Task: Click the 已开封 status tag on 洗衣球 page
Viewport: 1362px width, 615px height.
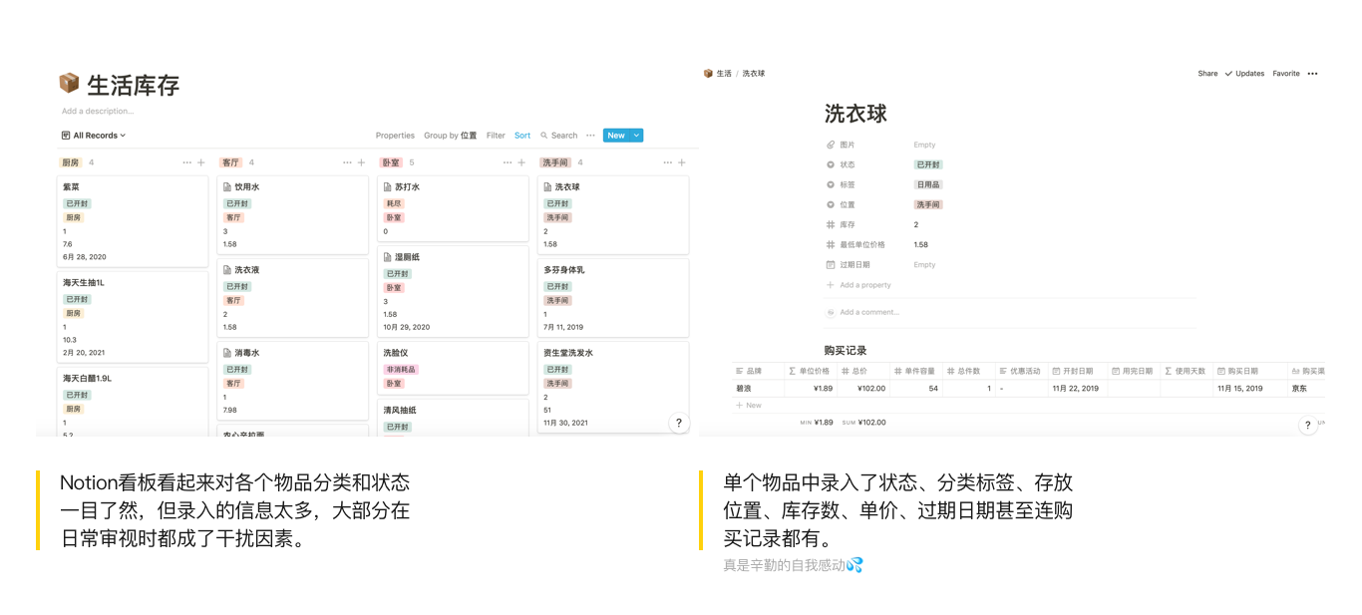Action: tap(928, 164)
